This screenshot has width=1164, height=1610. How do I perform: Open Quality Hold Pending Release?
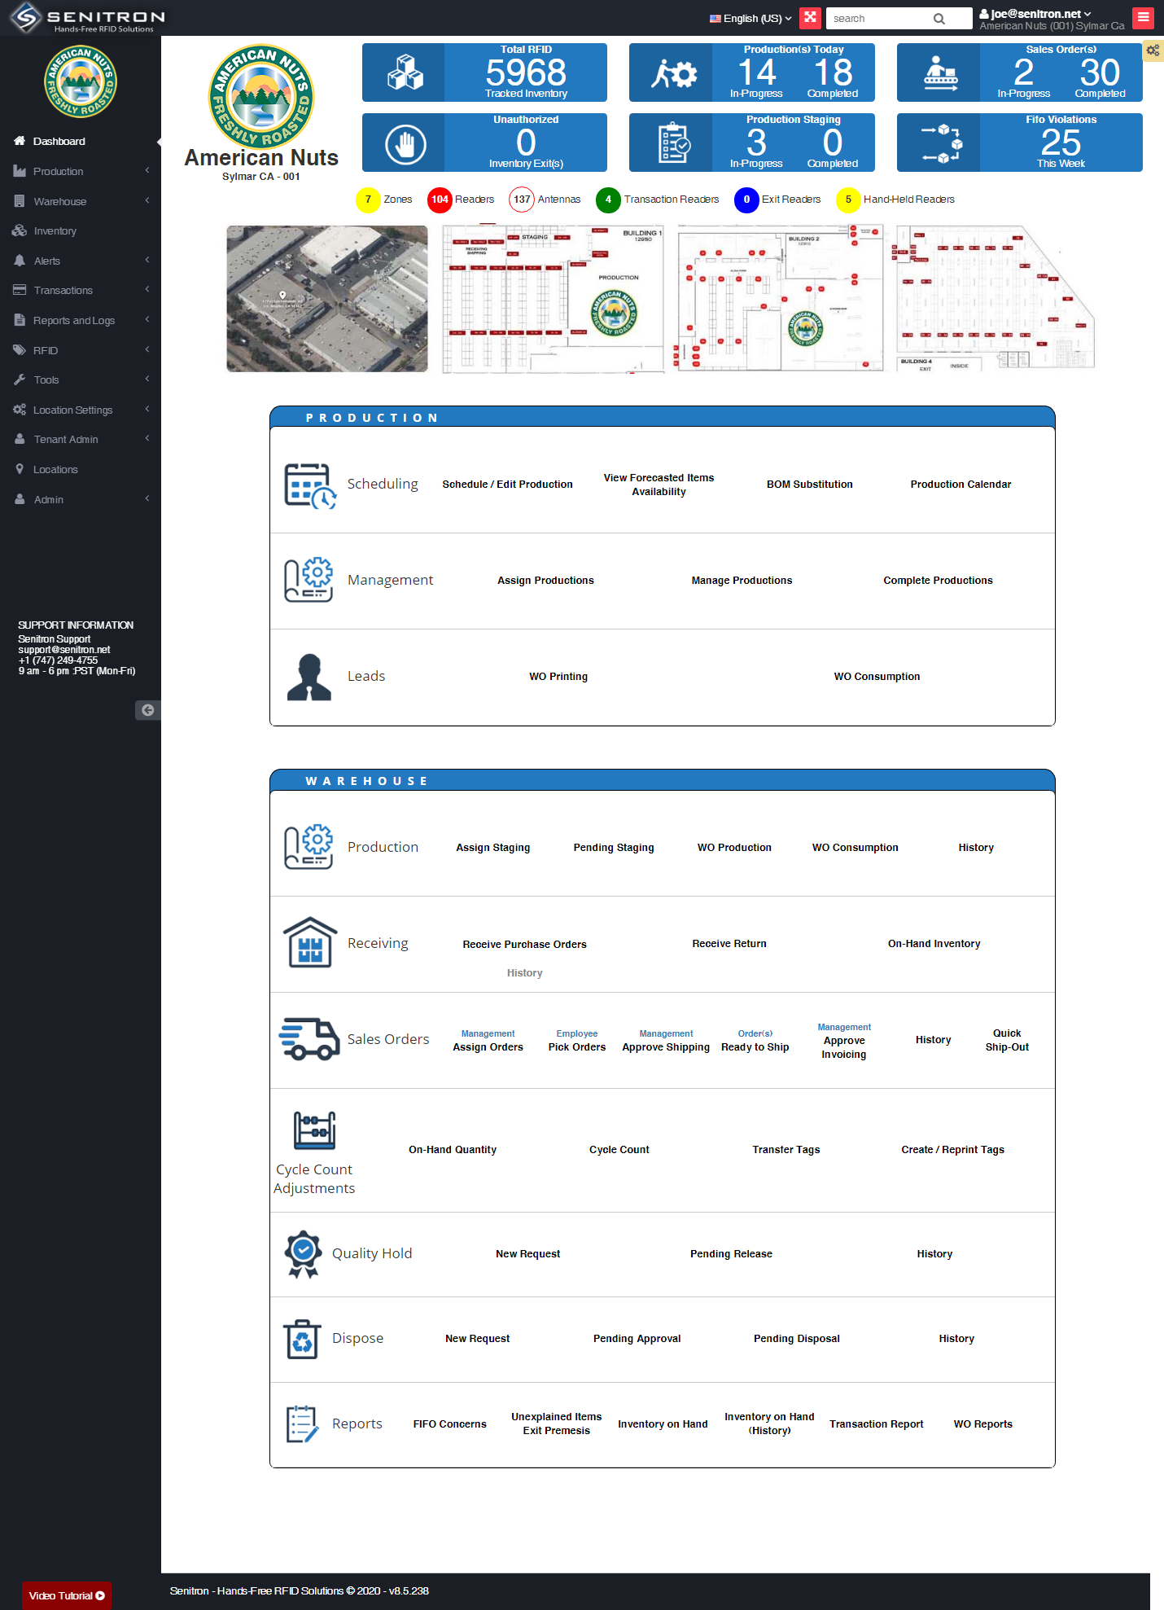(731, 1254)
